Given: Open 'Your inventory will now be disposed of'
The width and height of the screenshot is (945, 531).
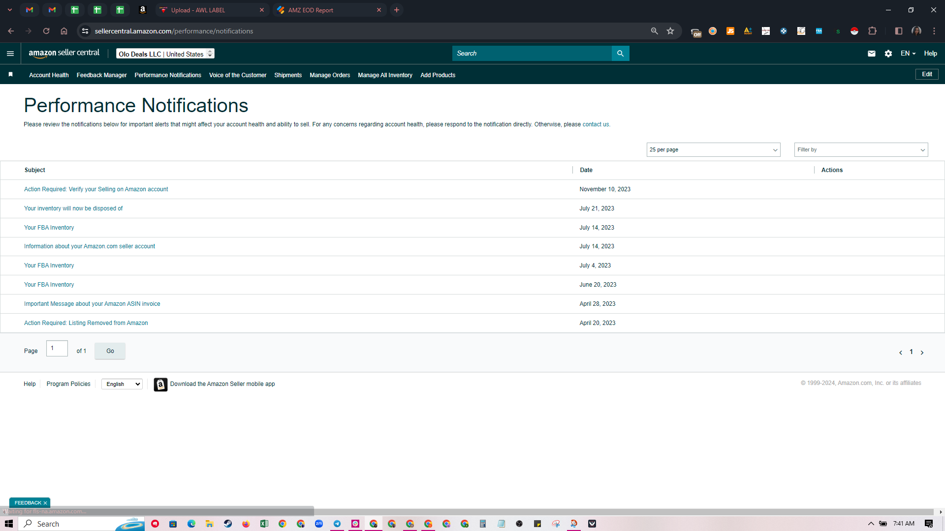Looking at the screenshot, I should (x=73, y=208).
